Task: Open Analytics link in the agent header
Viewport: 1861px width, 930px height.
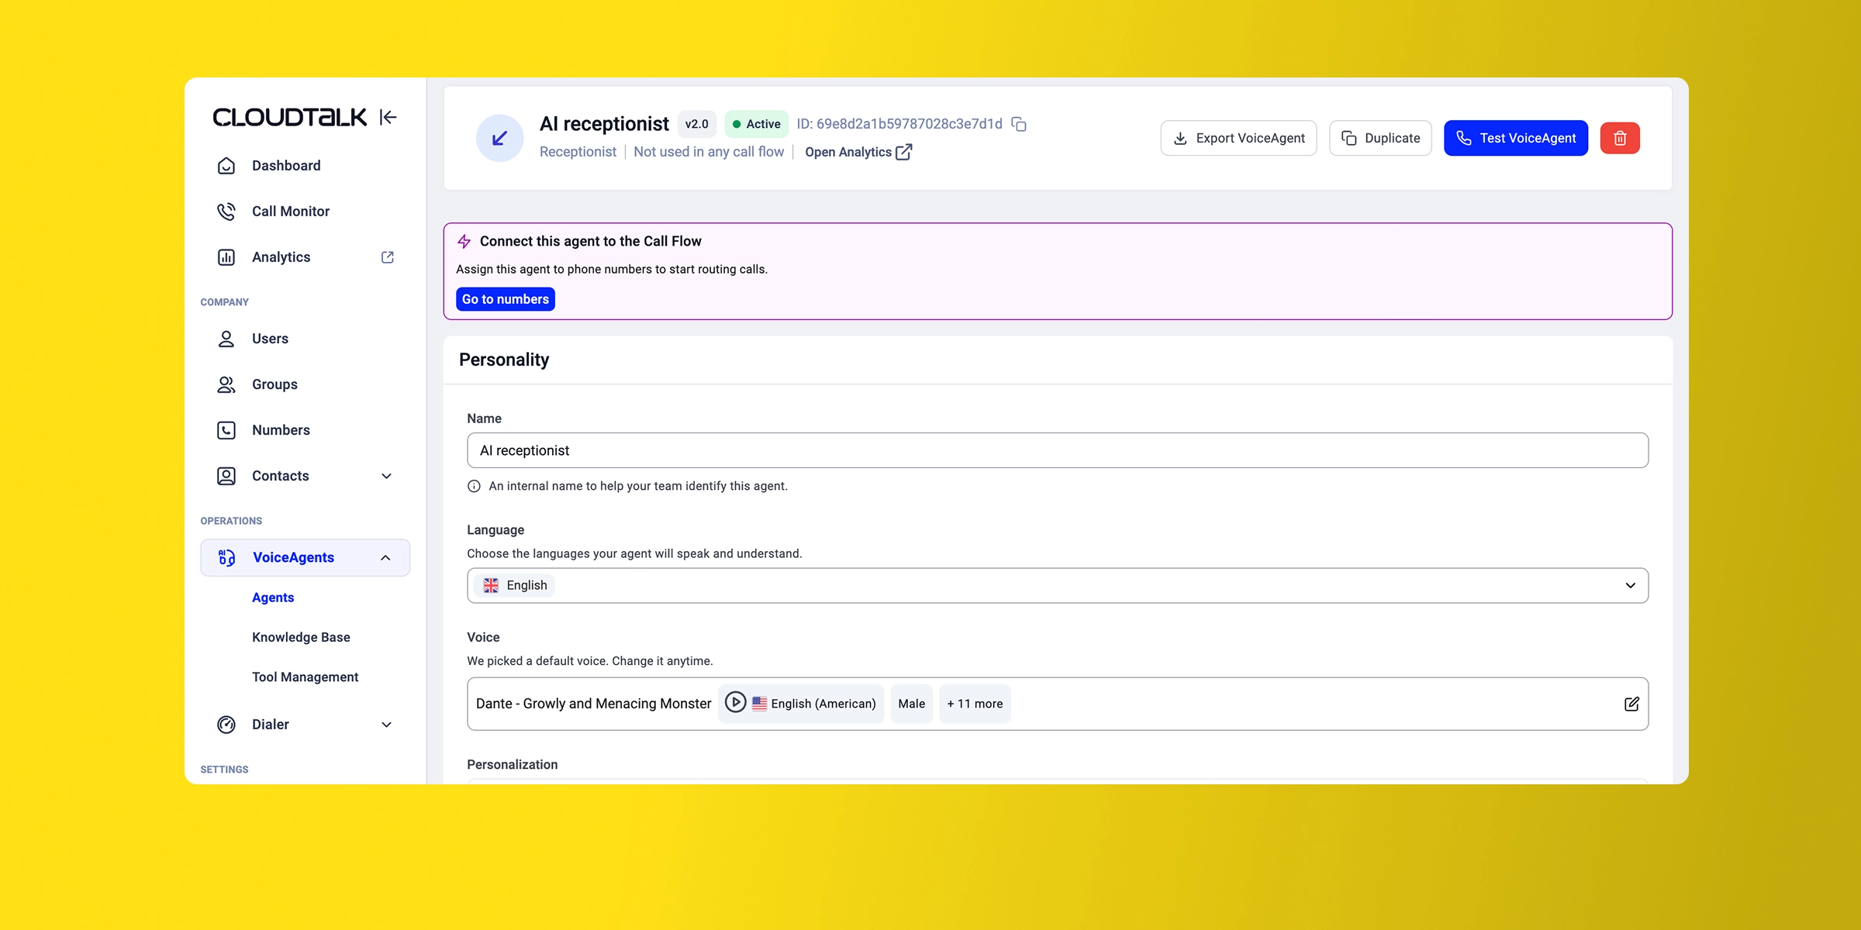Action: [858, 152]
